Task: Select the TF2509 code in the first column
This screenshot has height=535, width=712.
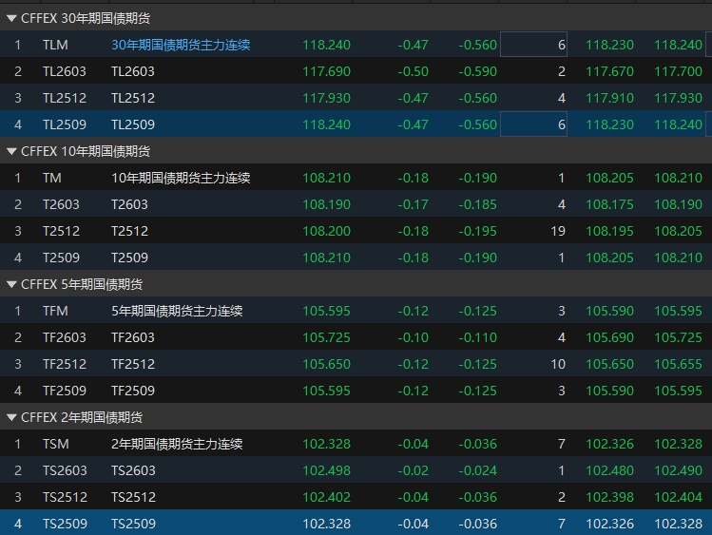Action: 65,391
